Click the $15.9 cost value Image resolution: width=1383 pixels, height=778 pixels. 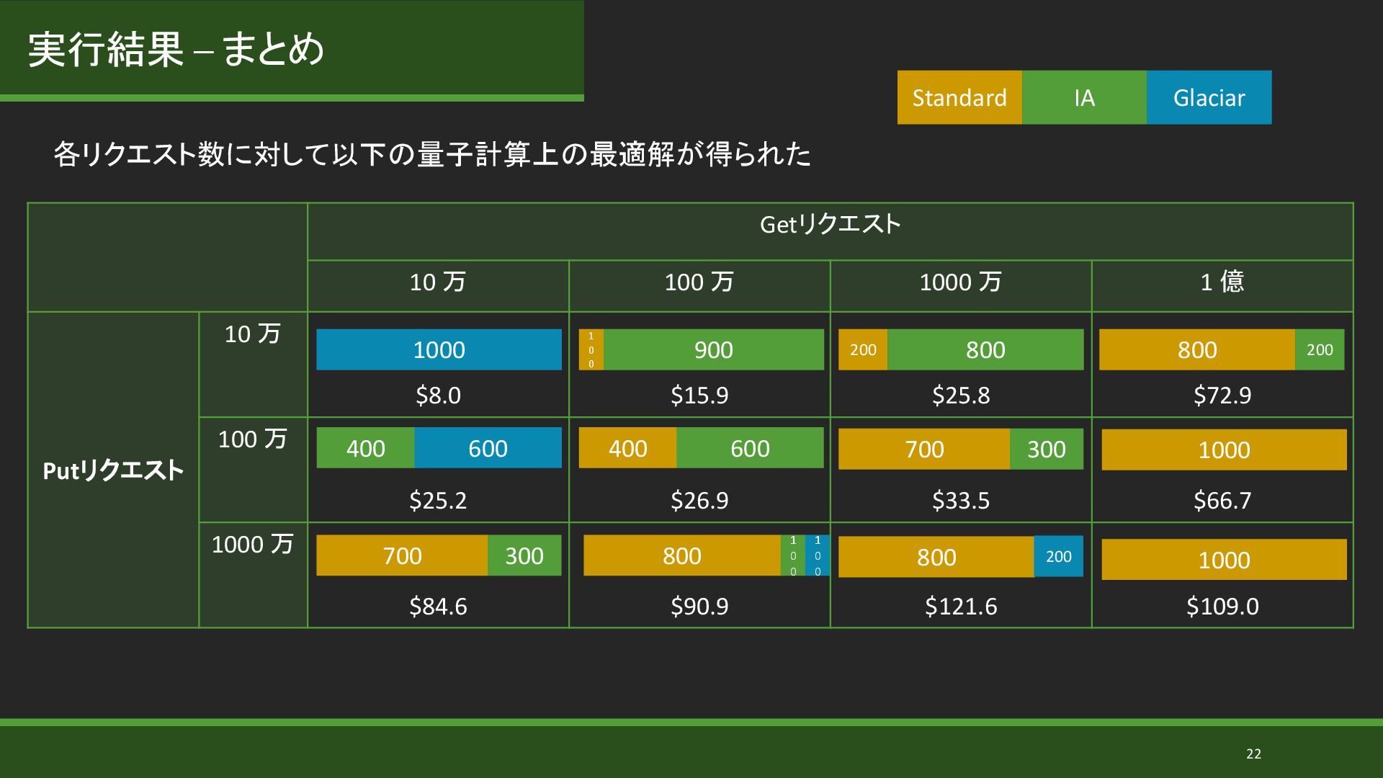[x=699, y=395]
